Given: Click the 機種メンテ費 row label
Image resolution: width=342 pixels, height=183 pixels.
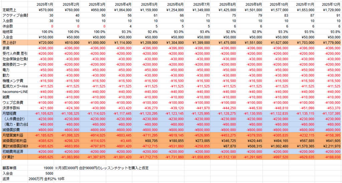Looking at the screenshot, I should (x=14, y=81).
